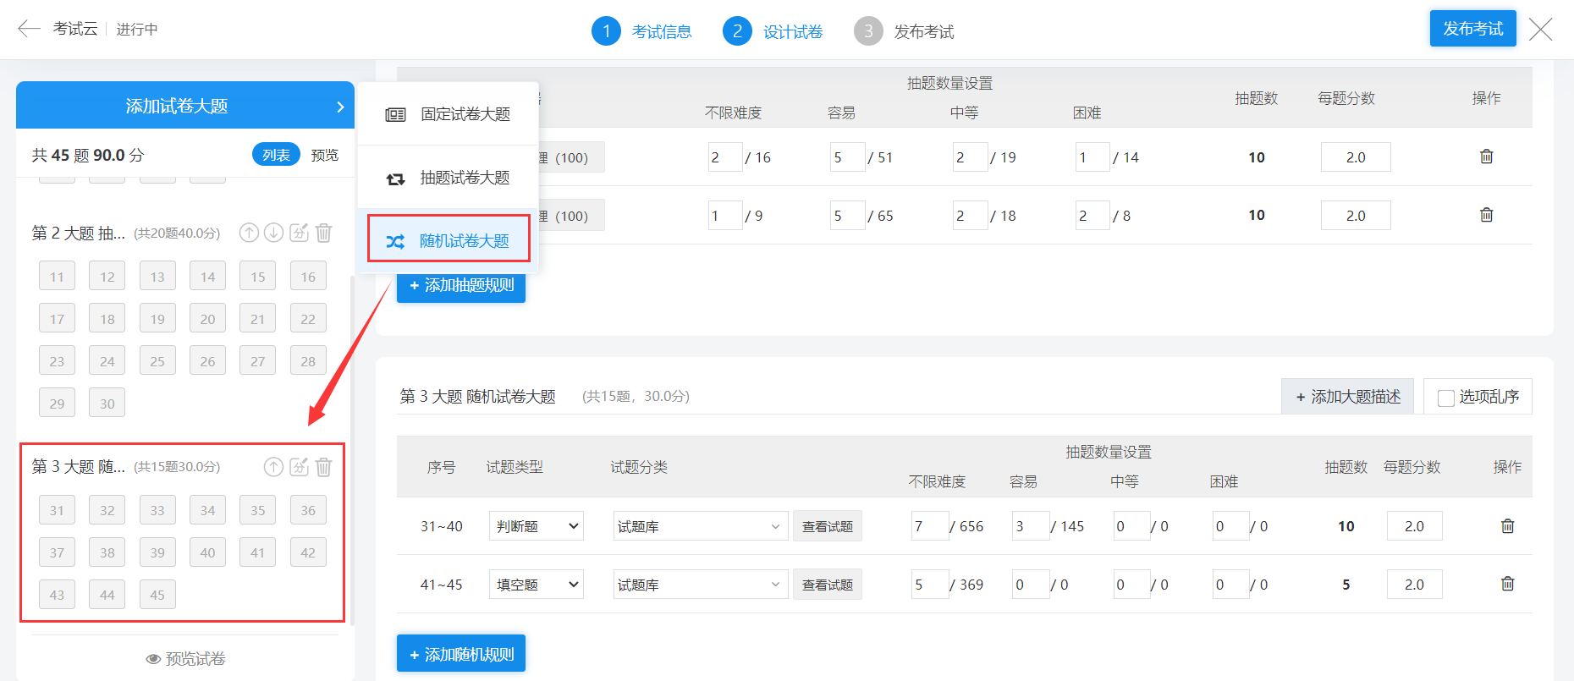The width and height of the screenshot is (1574, 681).
Task: Select question number 35 in the sidebar
Action: 258,510
